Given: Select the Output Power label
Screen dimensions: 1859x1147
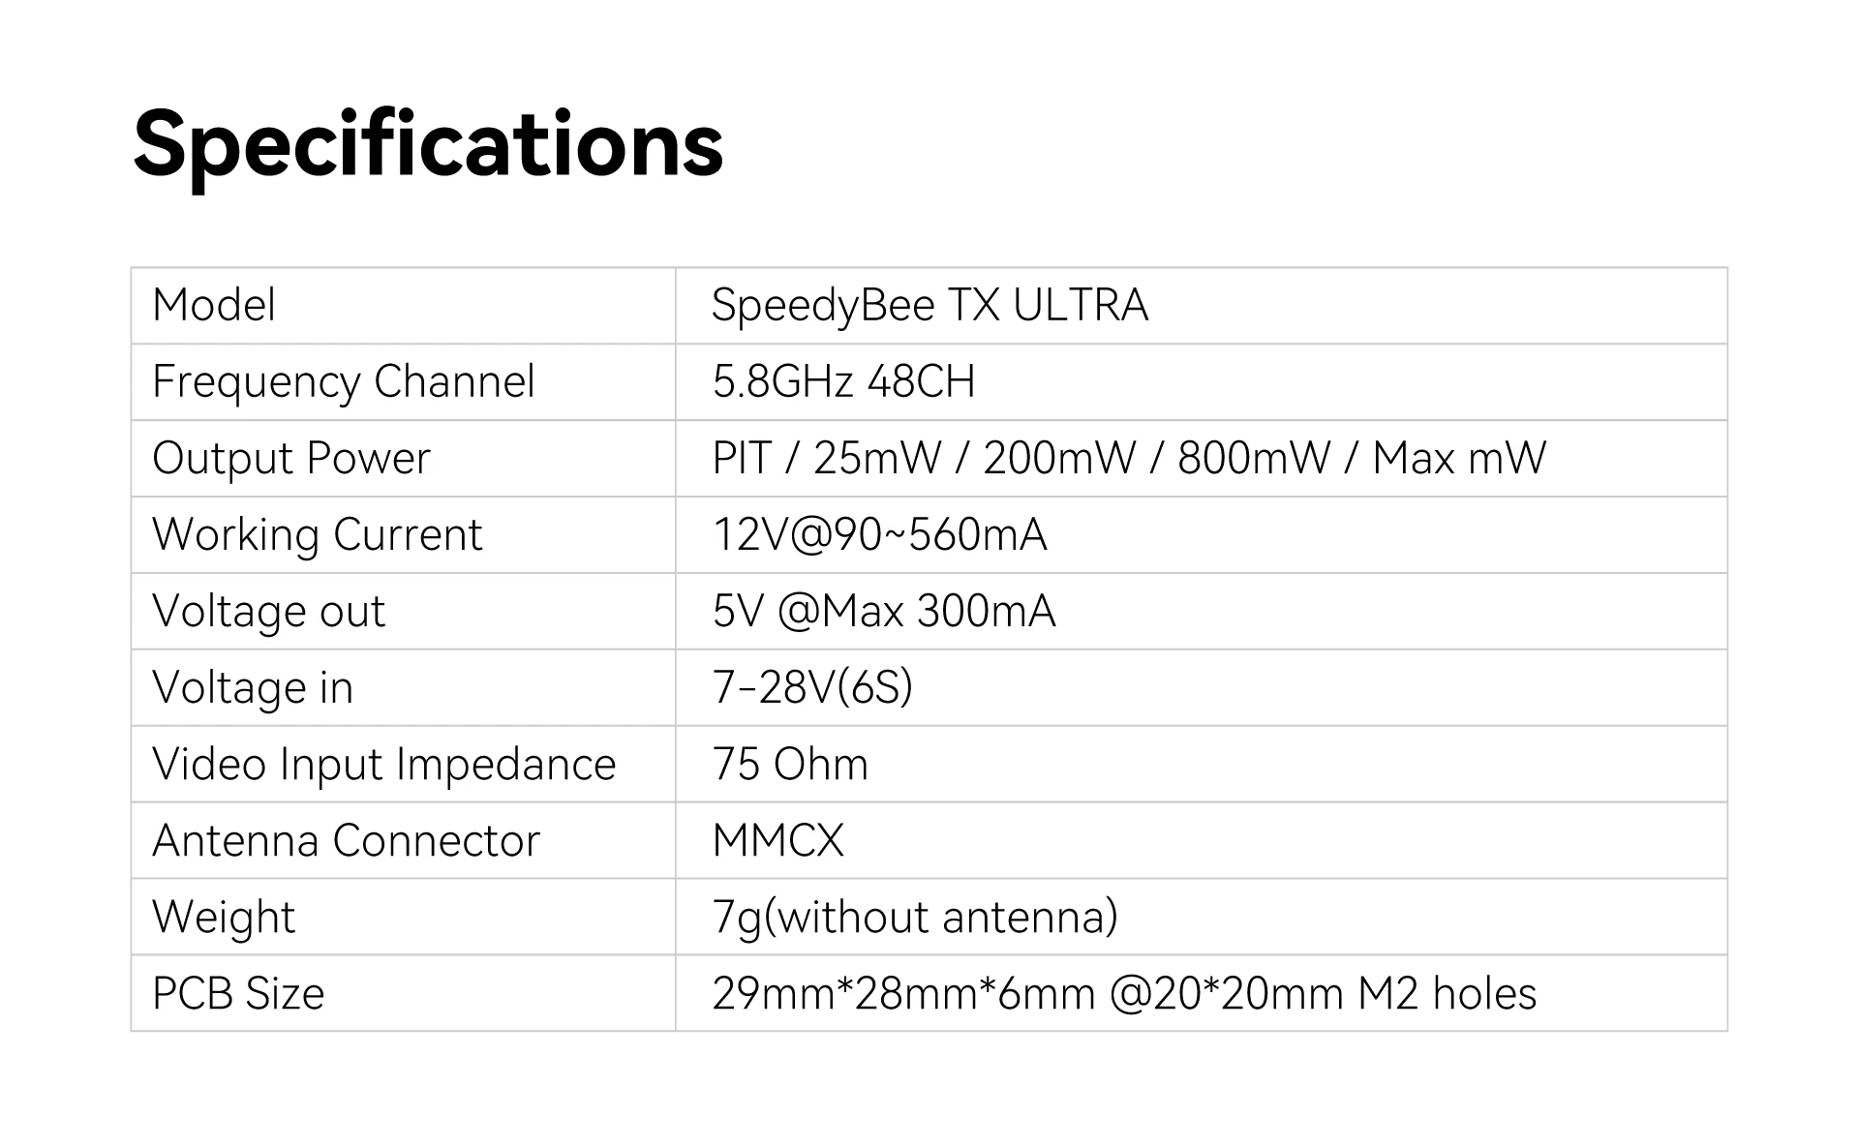Looking at the screenshot, I should pyautogui.click(x=291, y=458).
